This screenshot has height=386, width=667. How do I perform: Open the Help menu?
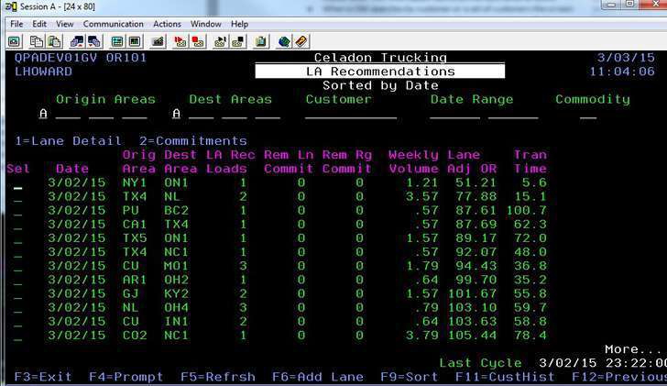[x=239, y=24]
